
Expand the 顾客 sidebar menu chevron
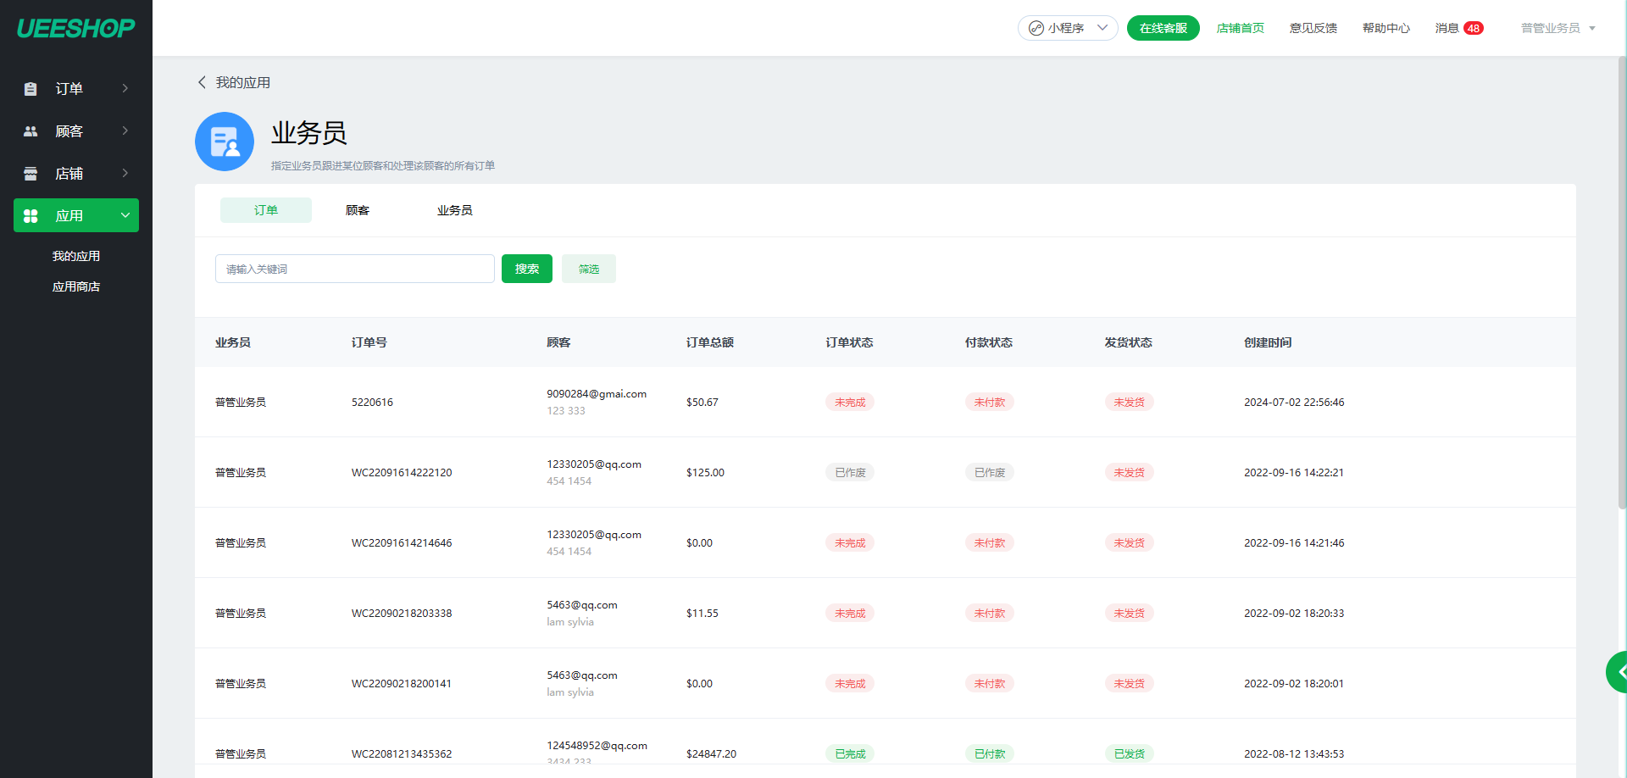tap(125, 131)
